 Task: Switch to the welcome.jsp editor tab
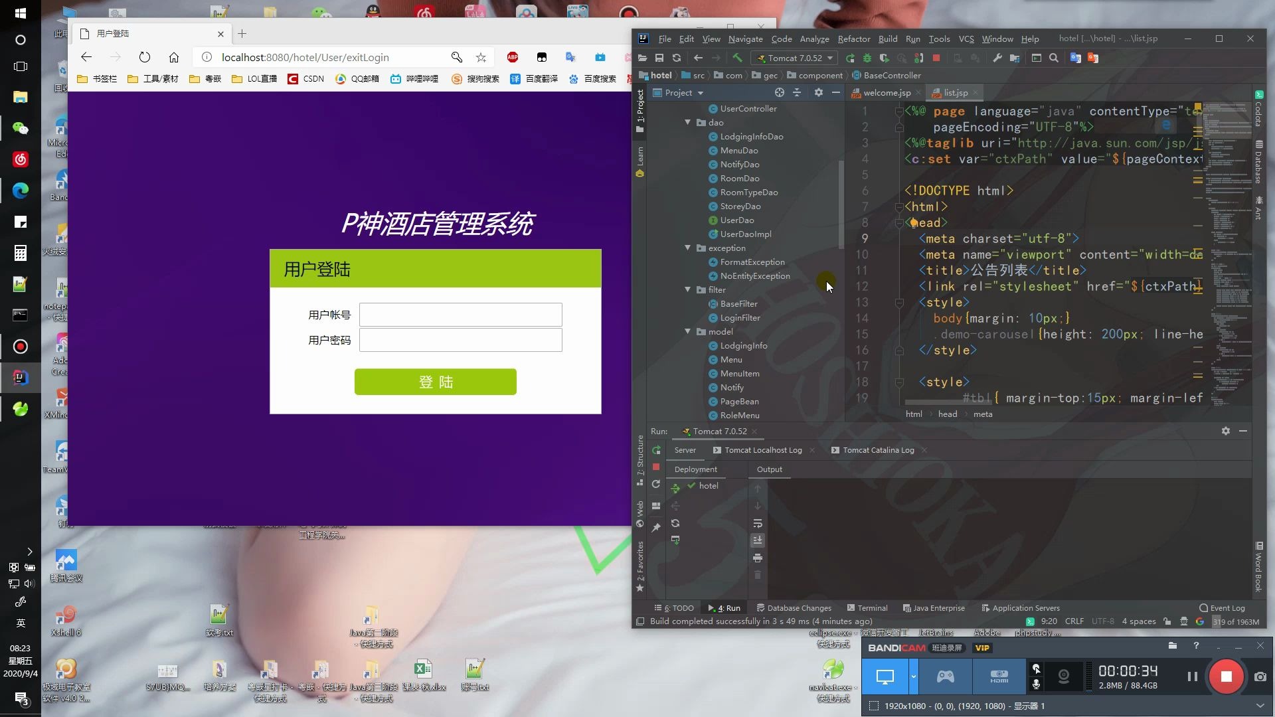887,93
